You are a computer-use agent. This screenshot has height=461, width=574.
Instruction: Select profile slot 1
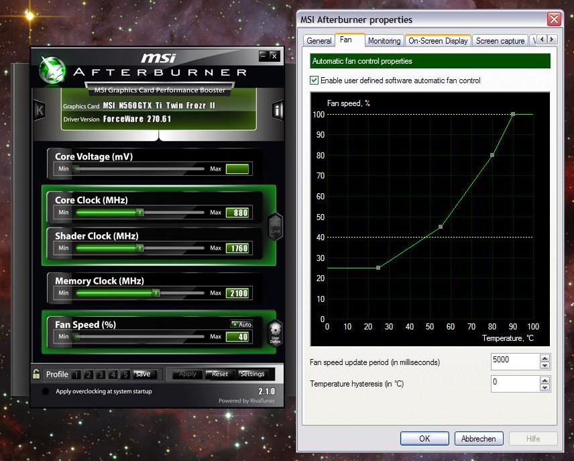pyautogui.click(x=76, y=374)
